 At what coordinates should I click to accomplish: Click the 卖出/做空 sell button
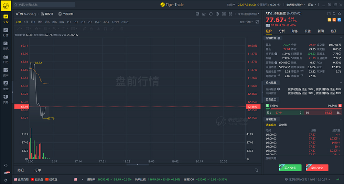(x=317, y=168)
